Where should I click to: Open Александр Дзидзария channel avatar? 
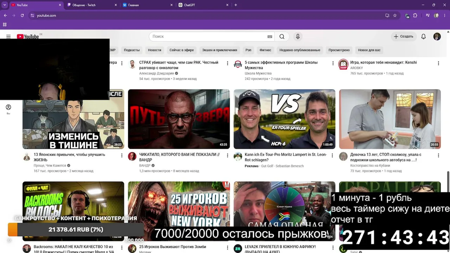tap(132, 64)
